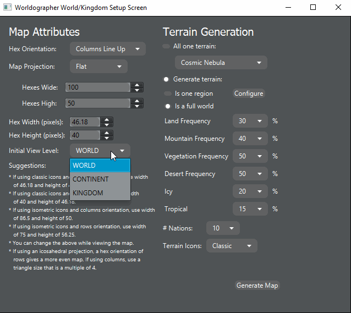
Task: Open Hex Orientation dropdown
Action: [108, 49]
